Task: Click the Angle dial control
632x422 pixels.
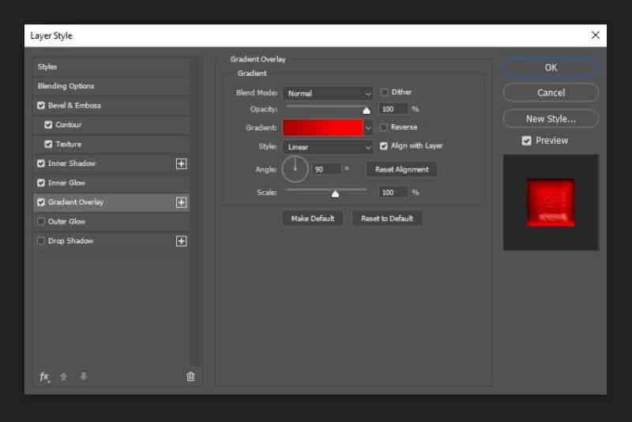Action: (x=295, y=169)
